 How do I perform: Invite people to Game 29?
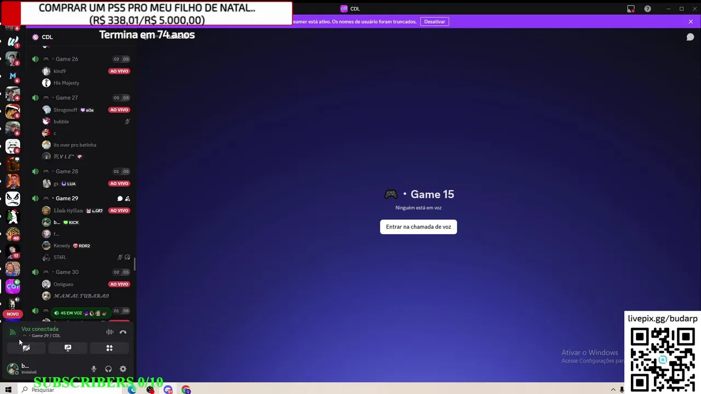(128, 199)
